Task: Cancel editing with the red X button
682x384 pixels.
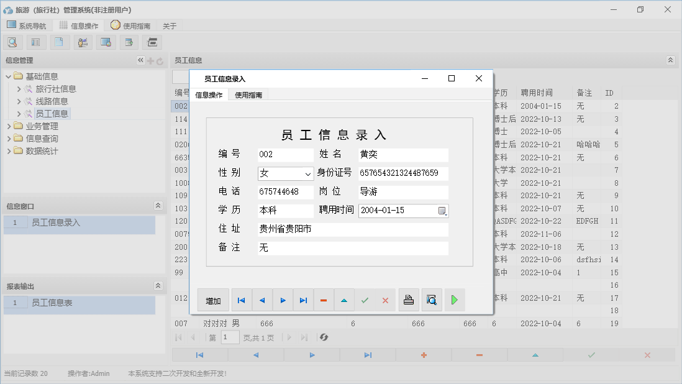Action: tap(385, 299)
